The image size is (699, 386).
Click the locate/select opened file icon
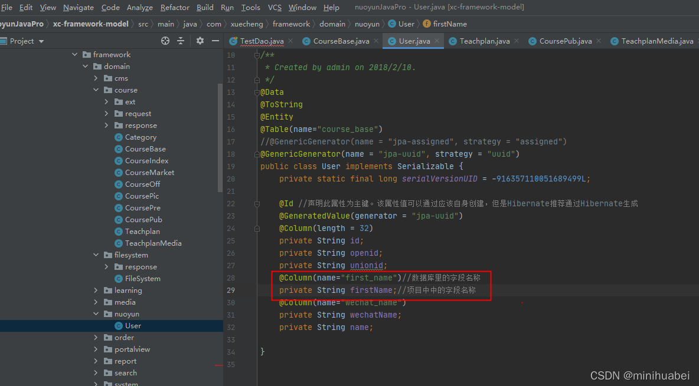(165, 41)
